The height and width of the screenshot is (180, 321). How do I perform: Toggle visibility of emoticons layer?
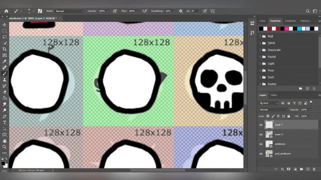261,144
